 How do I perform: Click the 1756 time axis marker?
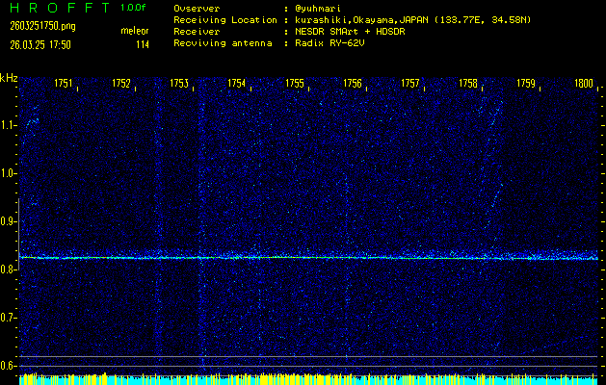[353, 84]
